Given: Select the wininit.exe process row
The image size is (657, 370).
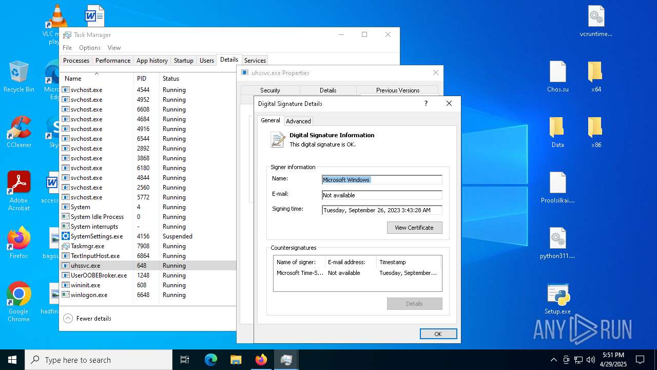Looking at the screenshot, I should 148,285.
